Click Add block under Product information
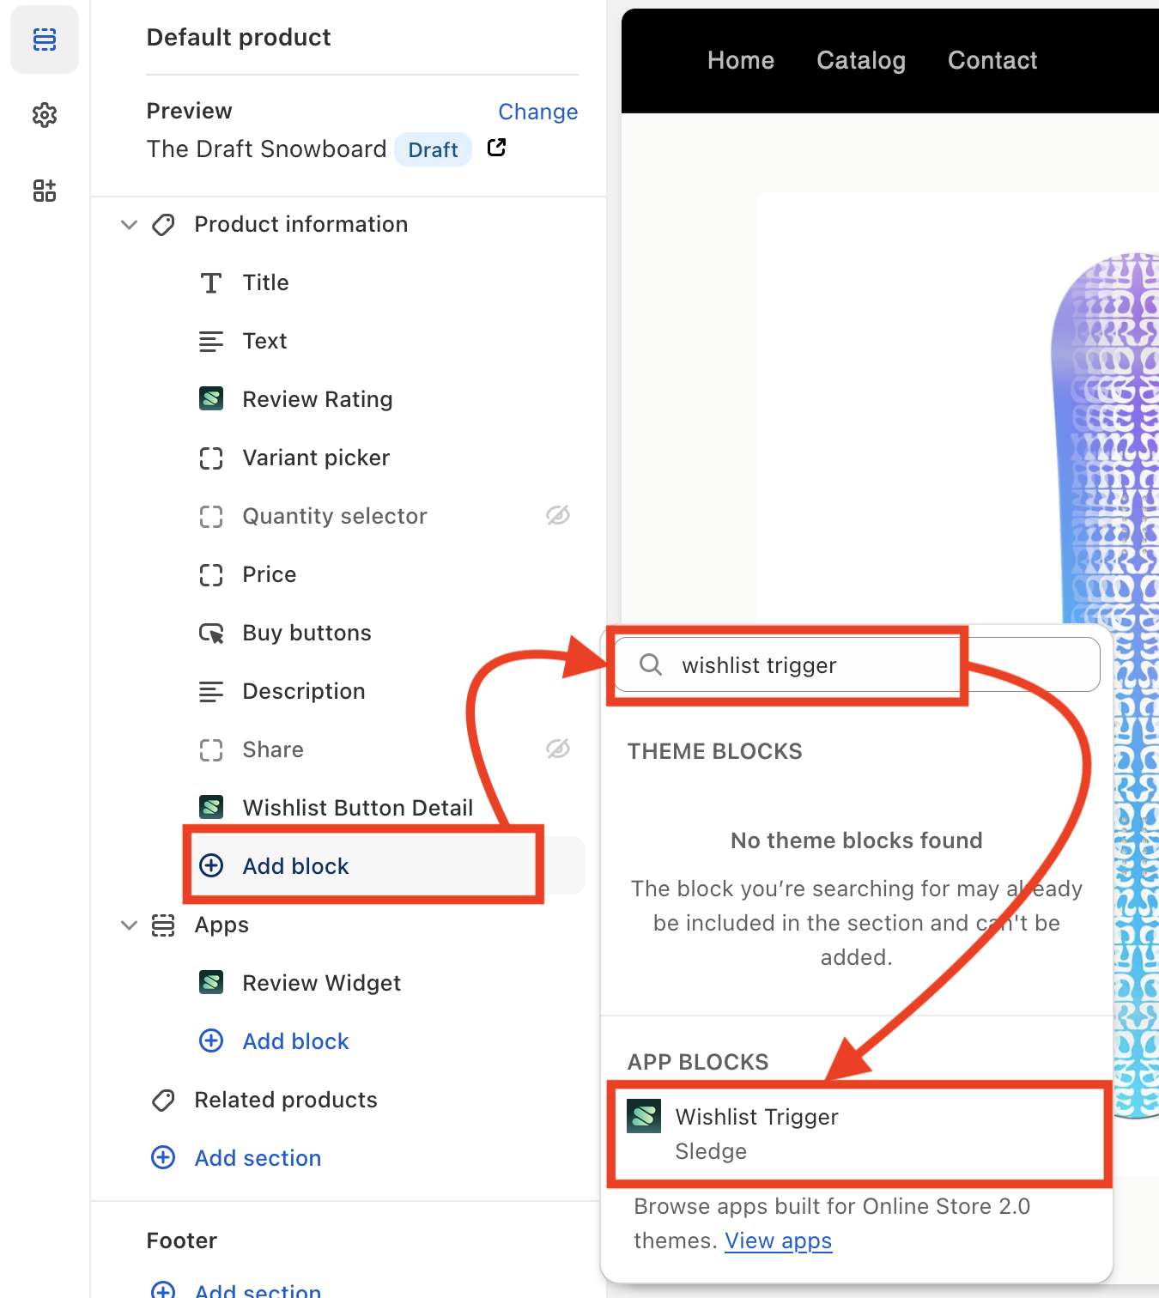Image resolution: width=1159 pixels, height=1298 pixels. [x=295, y=866]
